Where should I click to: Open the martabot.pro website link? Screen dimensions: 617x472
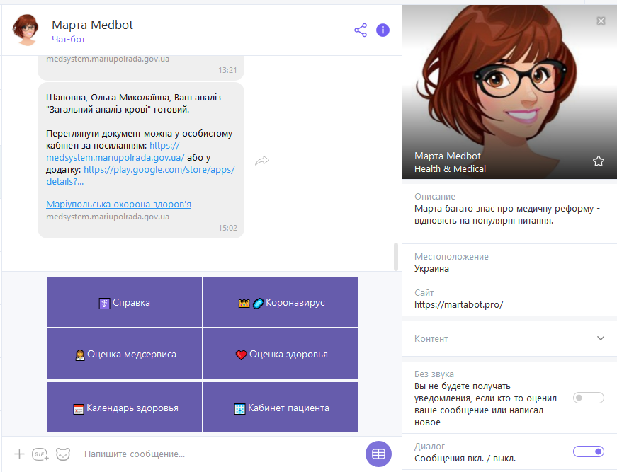[x=458, y=305]
